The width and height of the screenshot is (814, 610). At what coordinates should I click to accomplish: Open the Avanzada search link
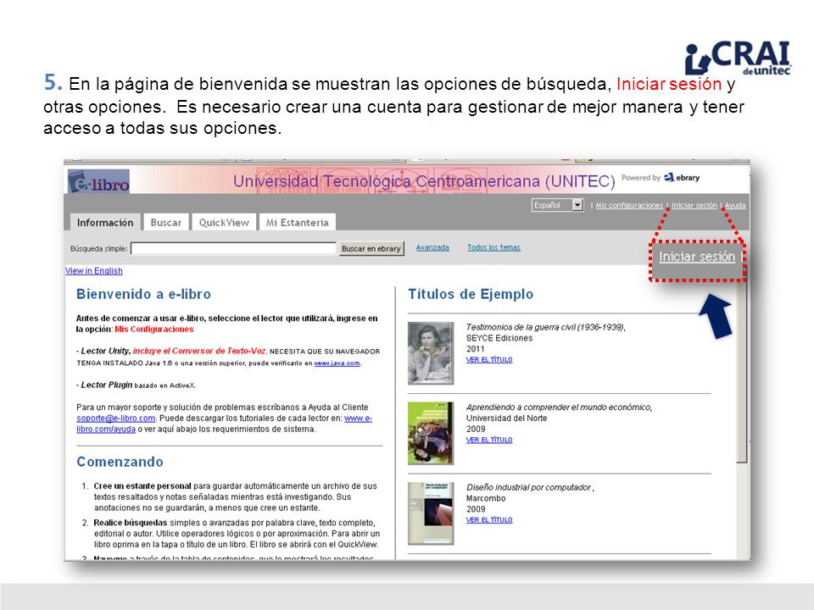click(x=432, y=247)
